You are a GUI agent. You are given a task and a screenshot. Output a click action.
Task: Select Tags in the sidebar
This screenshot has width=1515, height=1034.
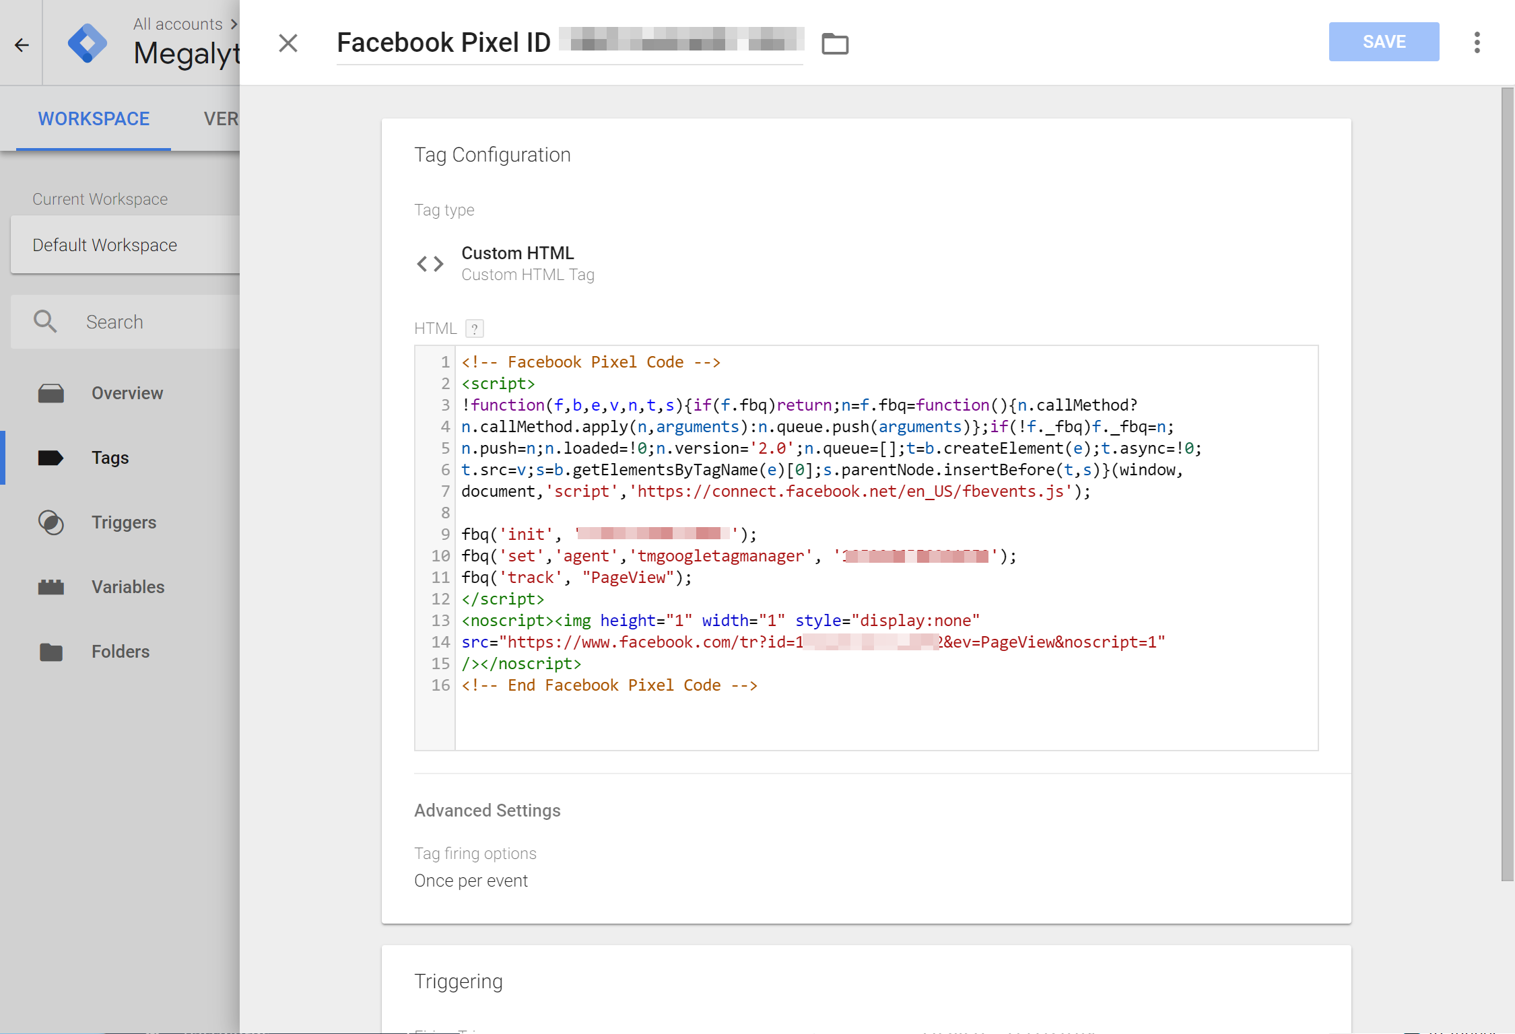tap(110, 458)
